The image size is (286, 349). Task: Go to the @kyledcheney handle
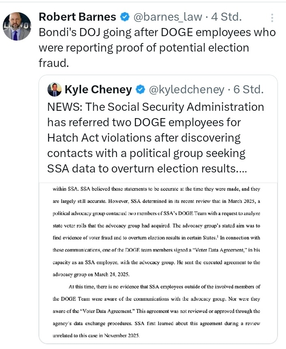(187, 90)
